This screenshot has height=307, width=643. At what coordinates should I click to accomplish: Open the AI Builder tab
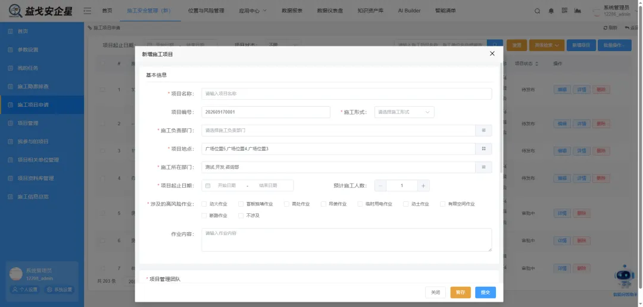[x=409, y=11]
